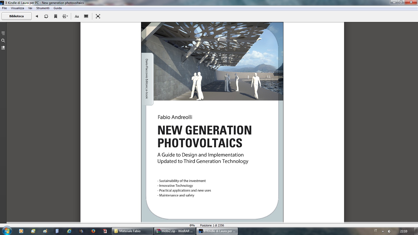This screenshot has width=418, height=235.
Task: Click the Dario Flaccovio Editore side tab
Action: [x=147, y=79]
